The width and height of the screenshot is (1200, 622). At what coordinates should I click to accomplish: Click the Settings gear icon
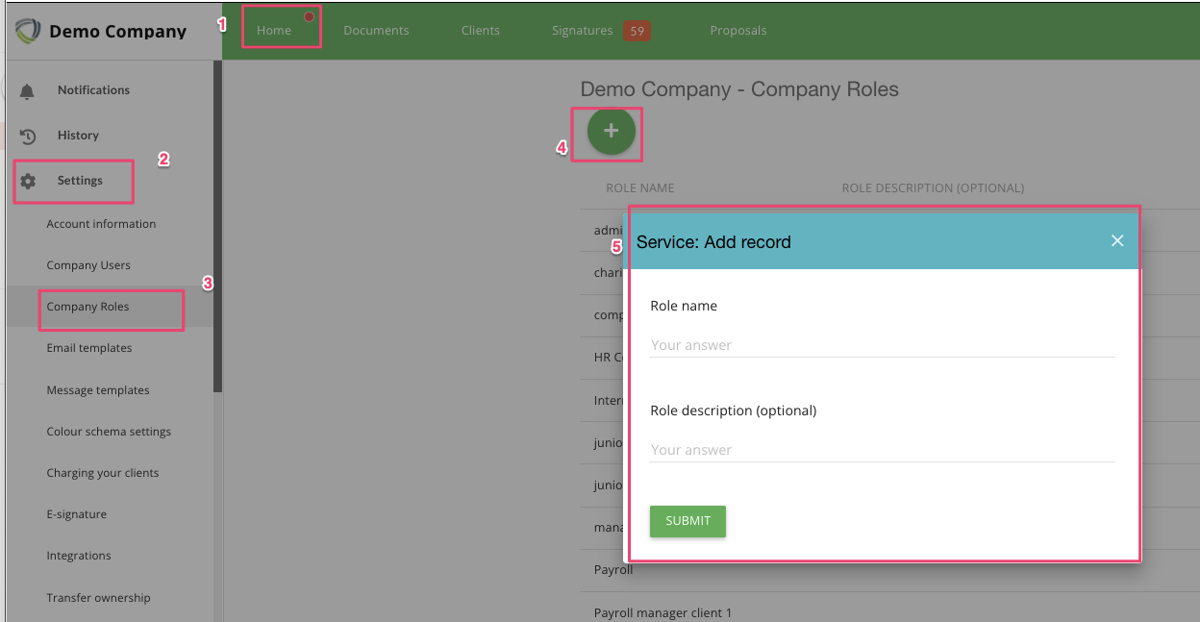point(27,181)
